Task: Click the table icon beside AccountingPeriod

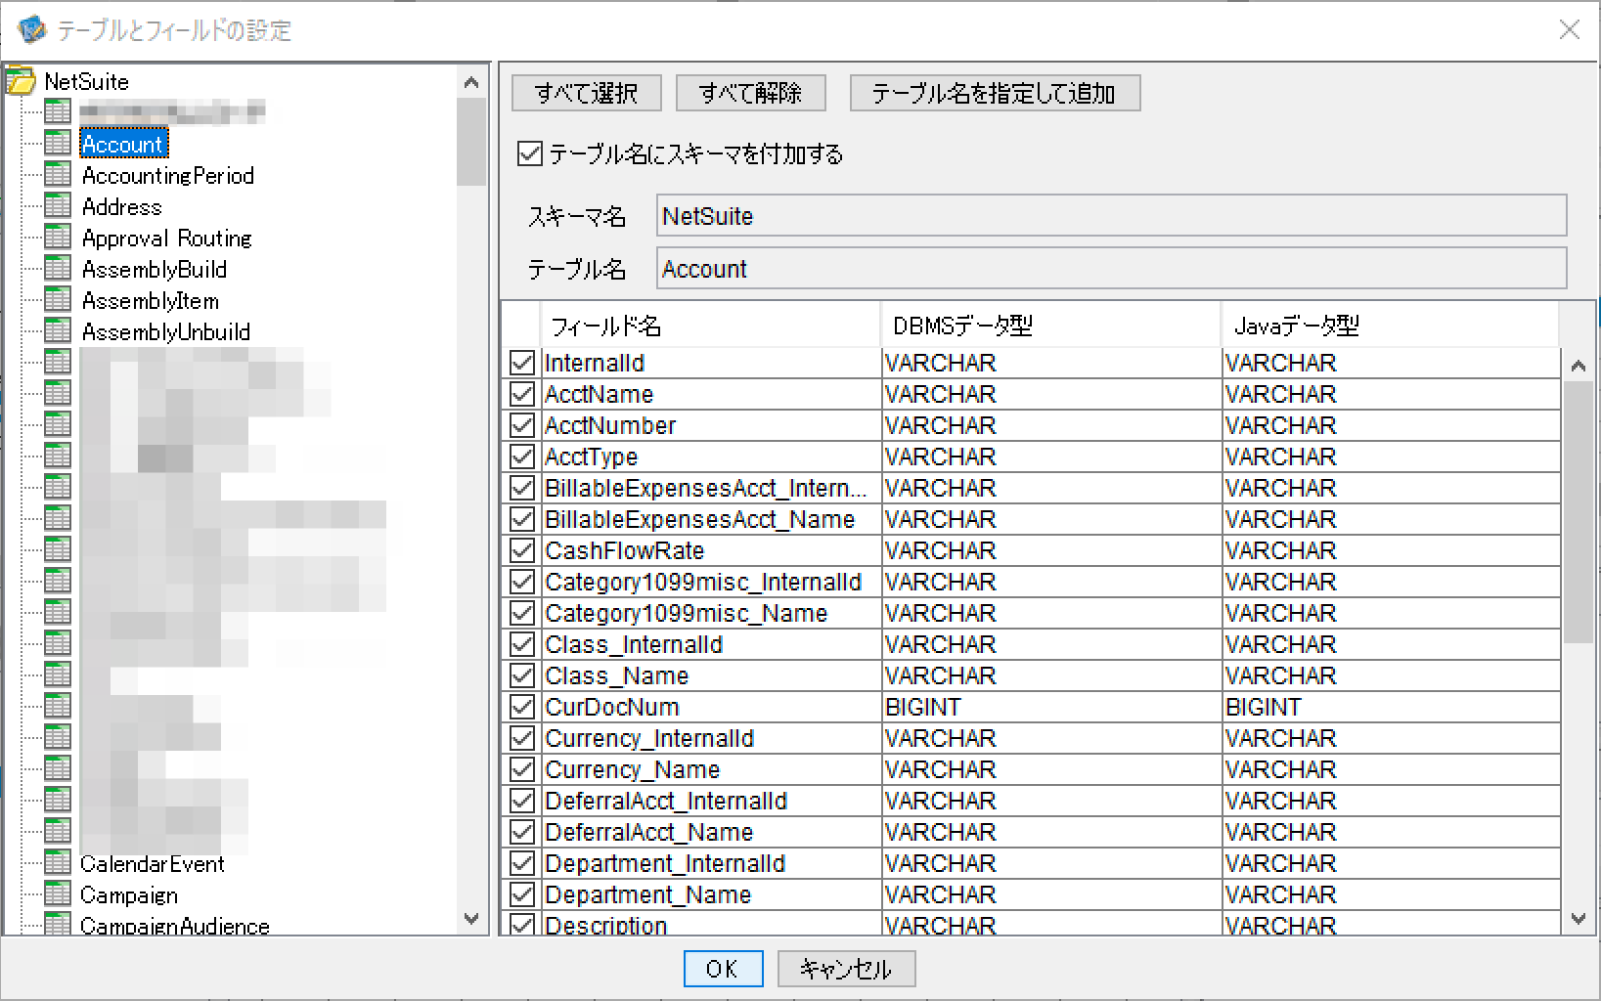Action: coord(58,175)
